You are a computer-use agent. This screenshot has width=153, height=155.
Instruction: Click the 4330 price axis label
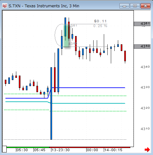(145, 87)
